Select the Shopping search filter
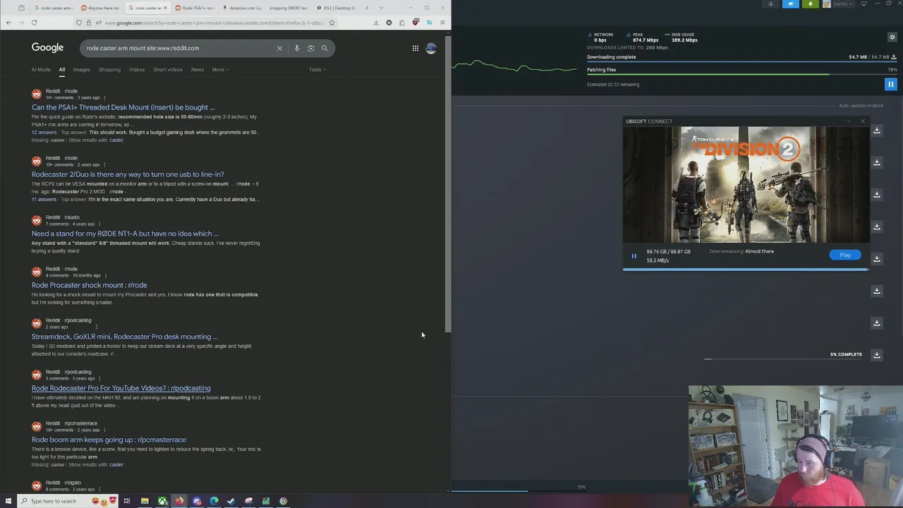Image resolution: width=903 pixels, height=508 pixels. pyautogui.click(x=109, y=69)
